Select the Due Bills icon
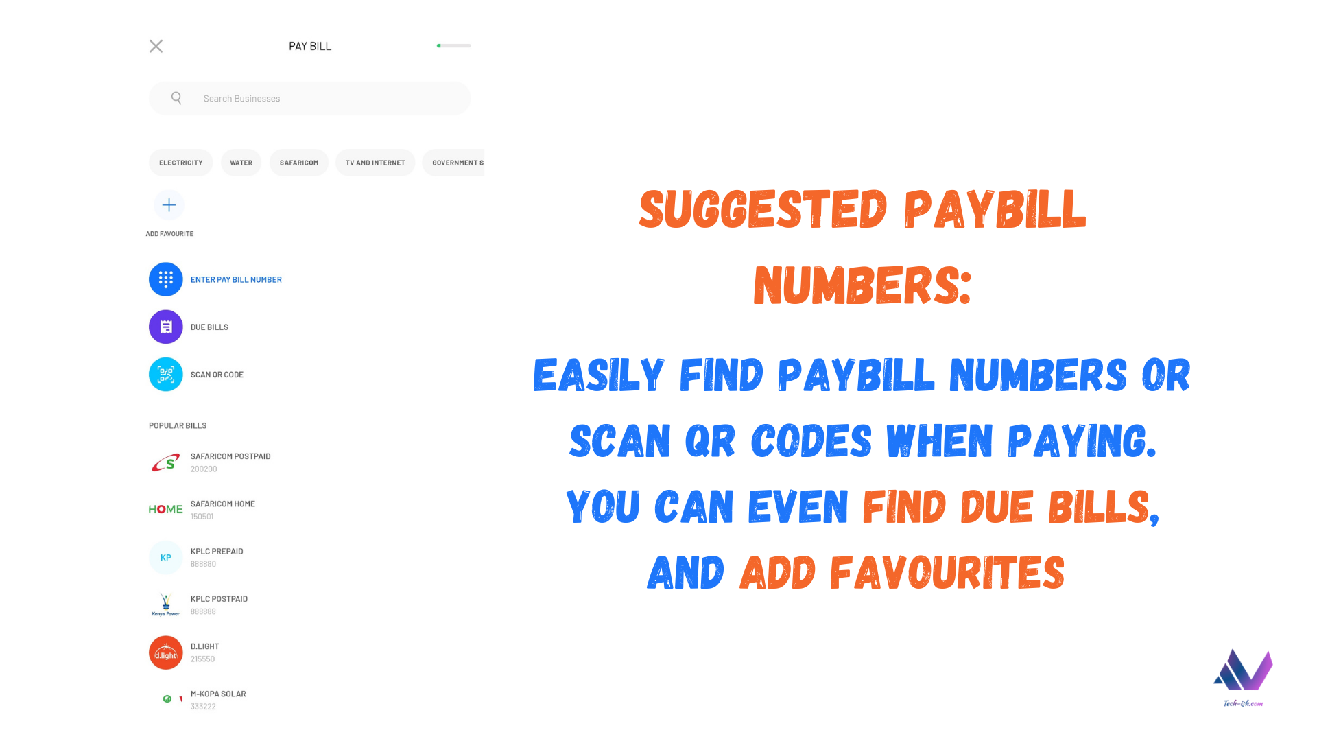 [165, 327]
